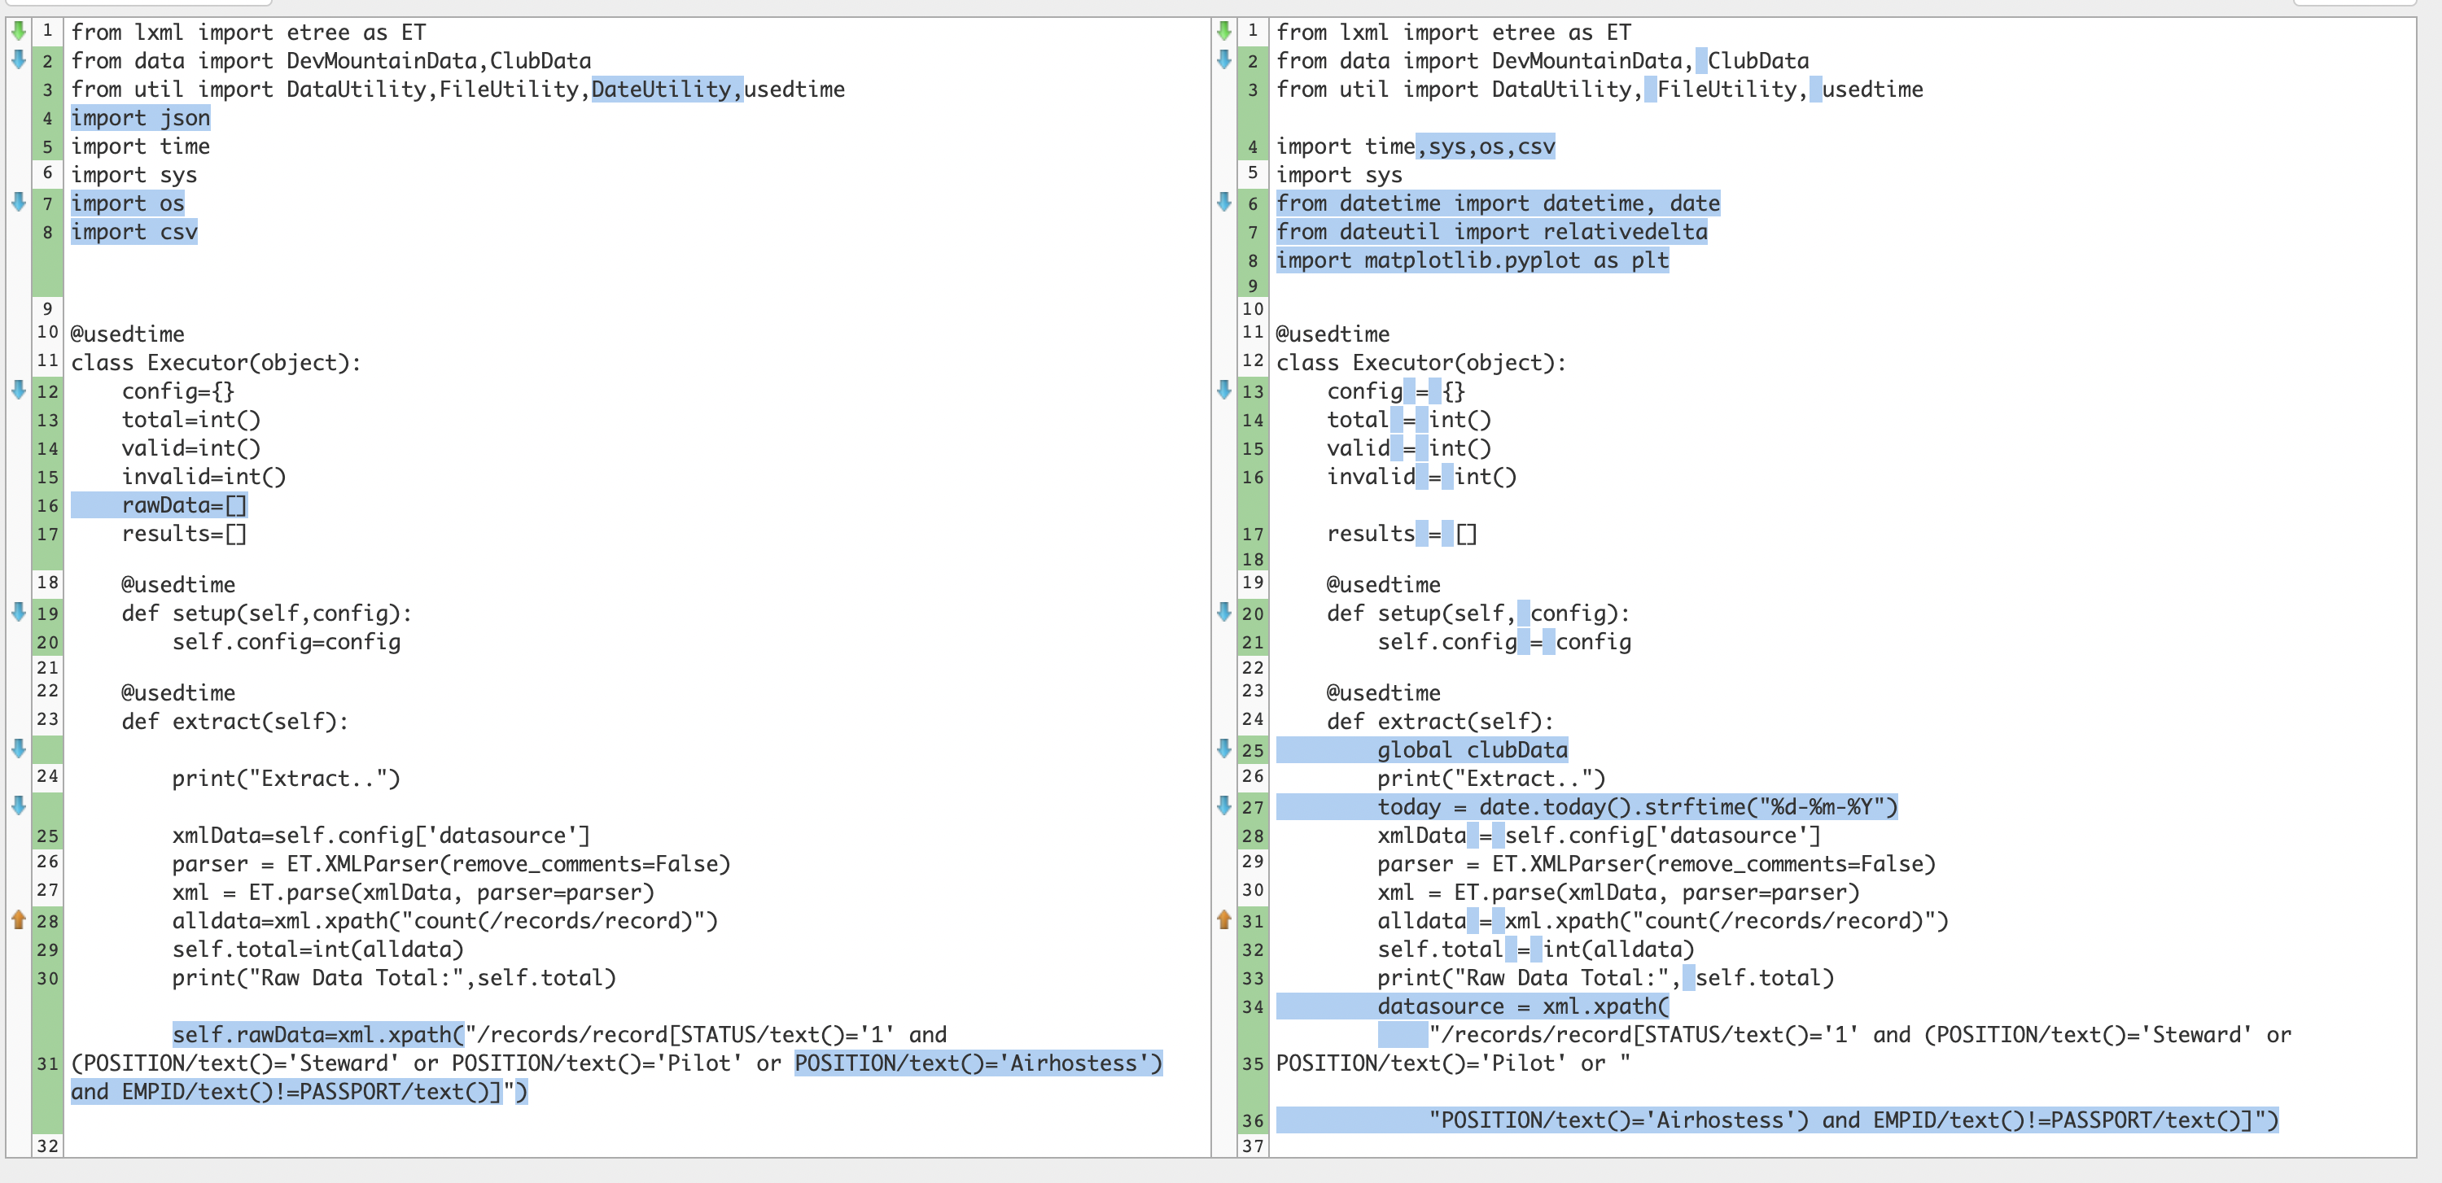
Task: Click highlighted 'rawData=[]' line in left pane
Action: click(x=183, y=504)
